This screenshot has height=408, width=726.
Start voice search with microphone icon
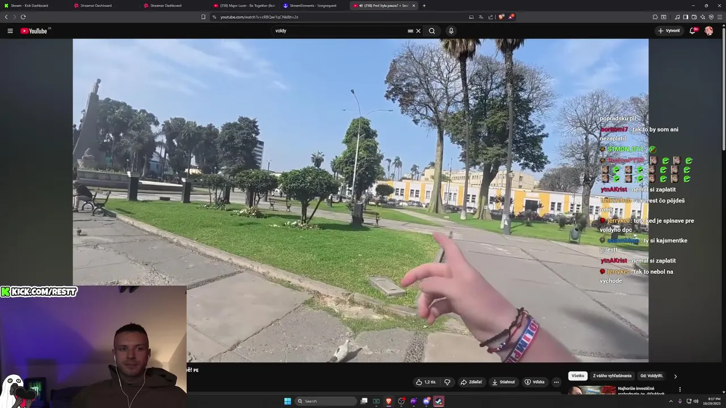pyautogui.click(x=451, y=31)
